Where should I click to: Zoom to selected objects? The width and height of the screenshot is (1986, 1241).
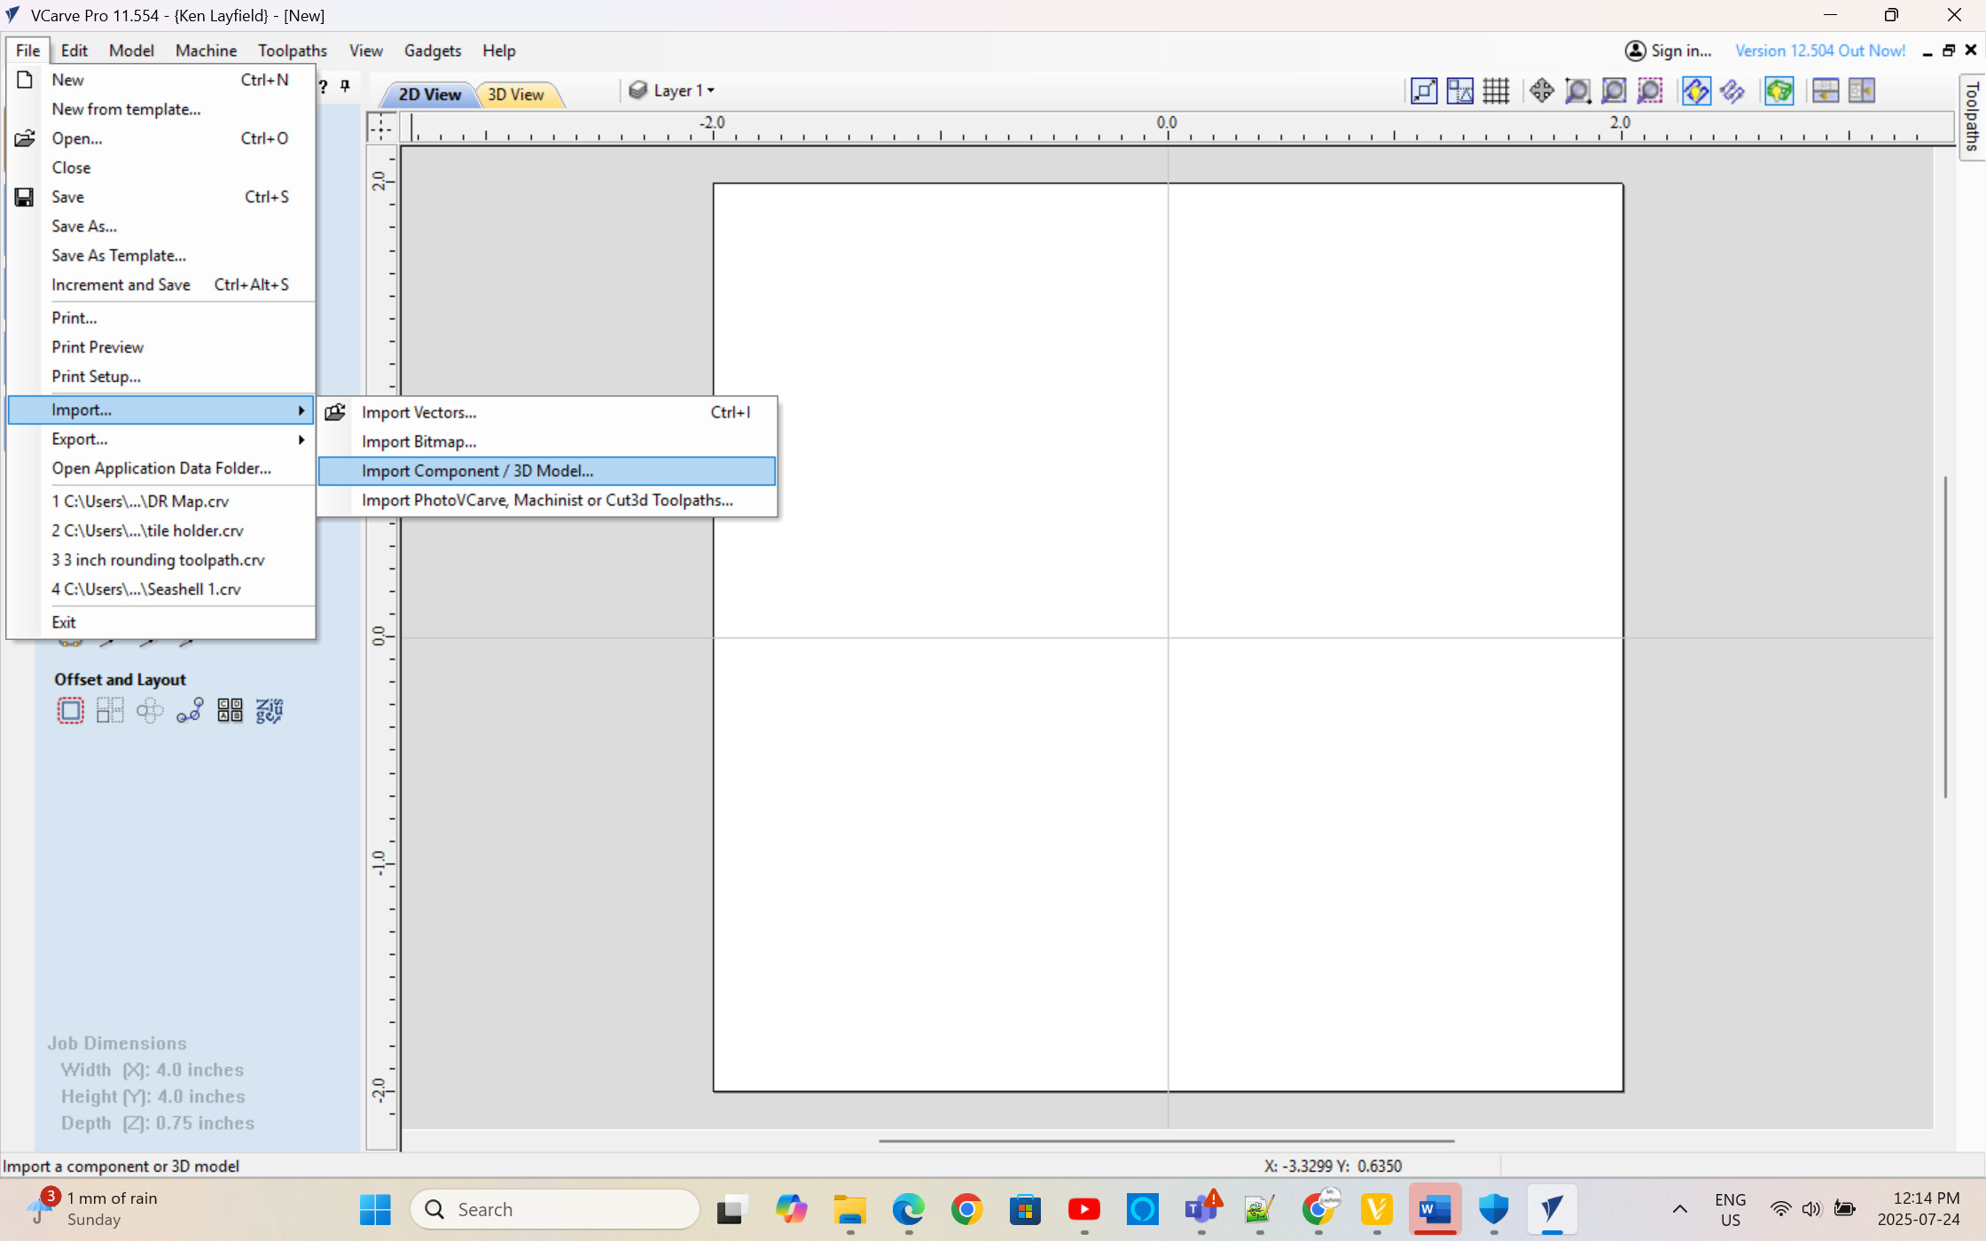coord(1650,90)
